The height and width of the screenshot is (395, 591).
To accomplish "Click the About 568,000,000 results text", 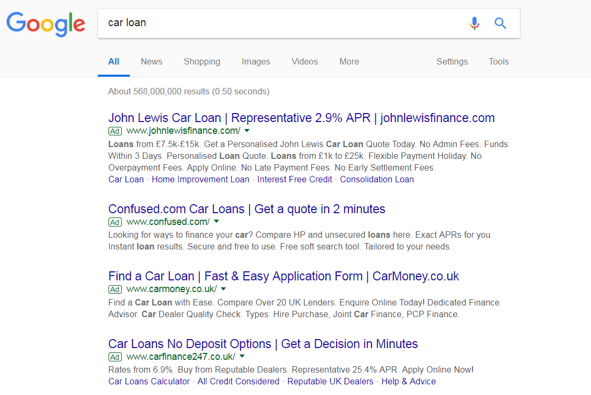I will pyautogui.click(x=189, y=92).
